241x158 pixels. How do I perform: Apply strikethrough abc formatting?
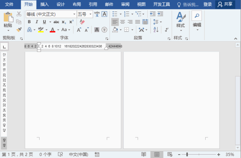click(x=56, y=22)
